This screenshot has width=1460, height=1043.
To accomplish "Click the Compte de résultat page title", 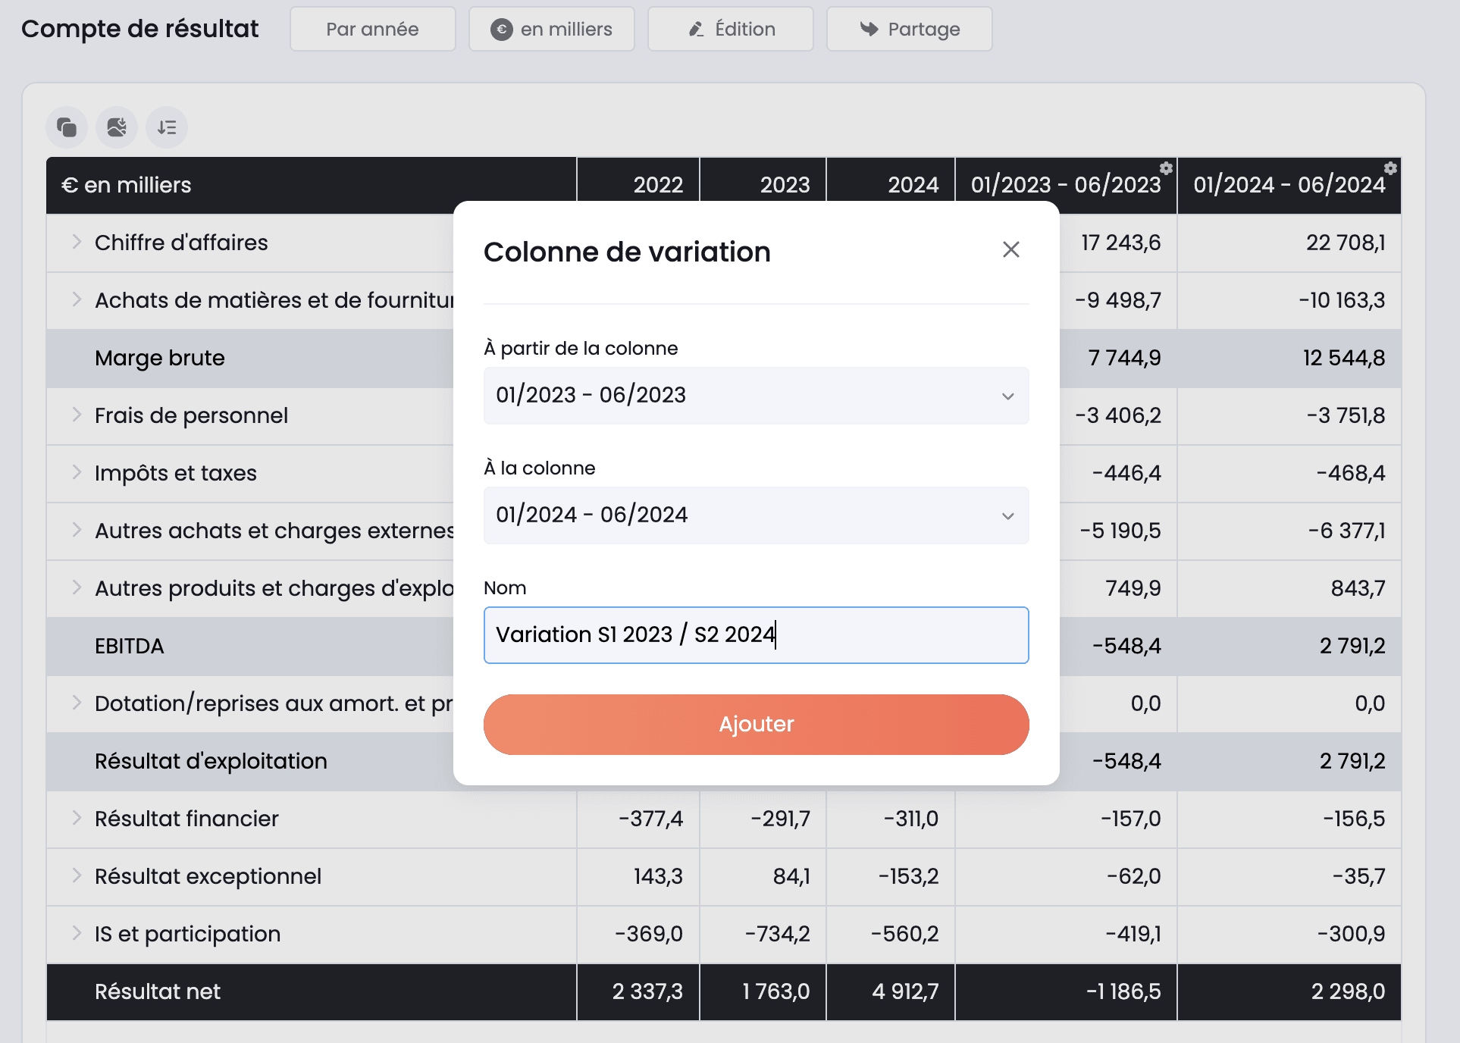I will tap(140, 29).
